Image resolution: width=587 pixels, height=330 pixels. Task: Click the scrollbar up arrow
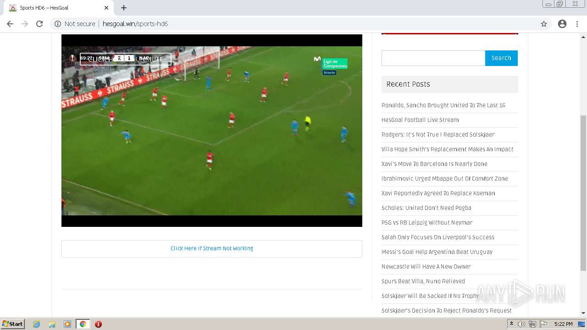pos(583,37)
